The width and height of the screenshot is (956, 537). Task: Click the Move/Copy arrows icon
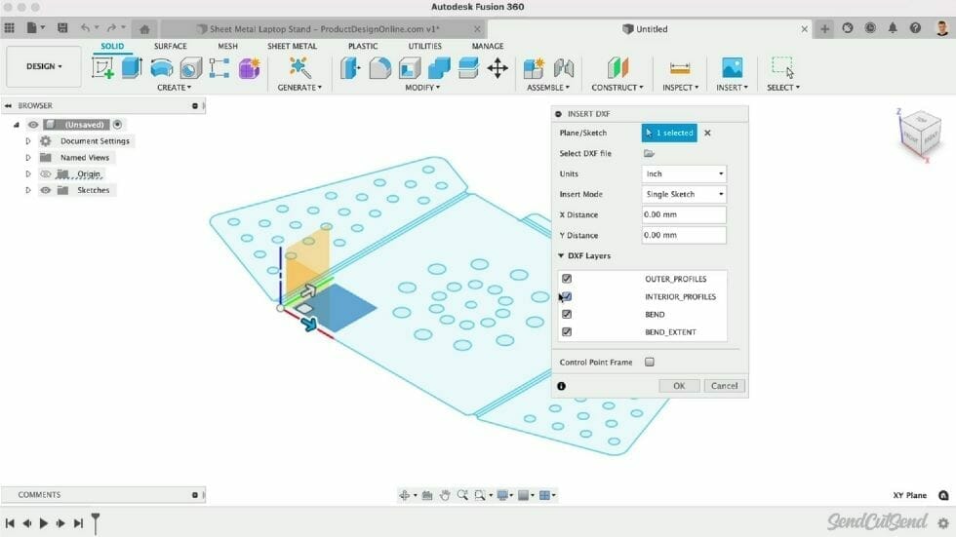(498, 67)
